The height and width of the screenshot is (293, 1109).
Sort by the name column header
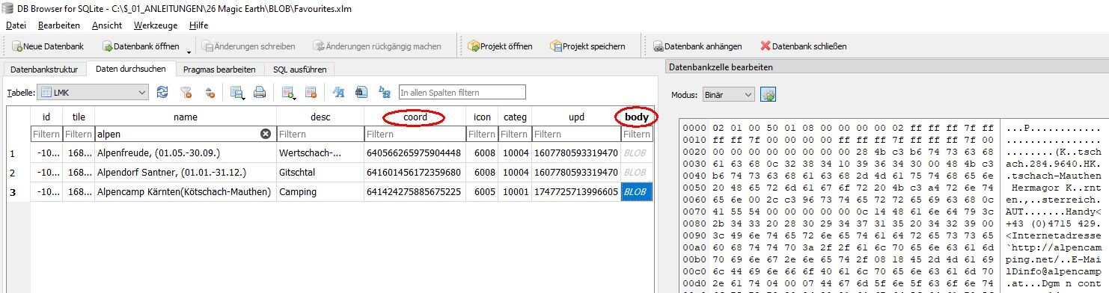pyautogui.click(x=185, y=117)
